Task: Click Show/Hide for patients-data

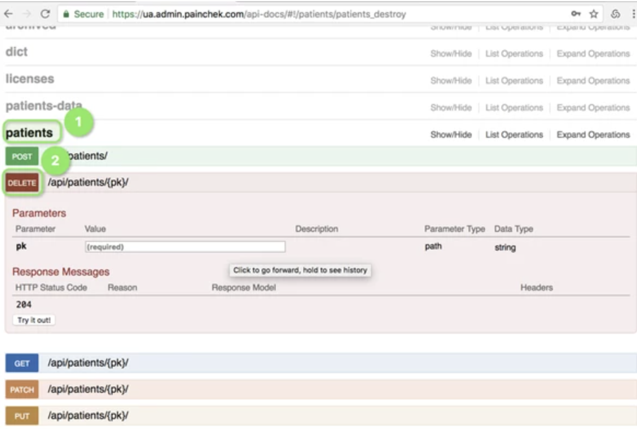Action: [451, 108]
